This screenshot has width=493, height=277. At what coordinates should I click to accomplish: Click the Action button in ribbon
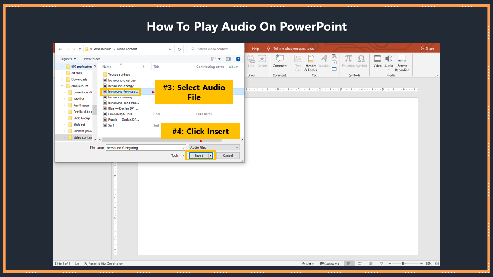pos(262,61)
